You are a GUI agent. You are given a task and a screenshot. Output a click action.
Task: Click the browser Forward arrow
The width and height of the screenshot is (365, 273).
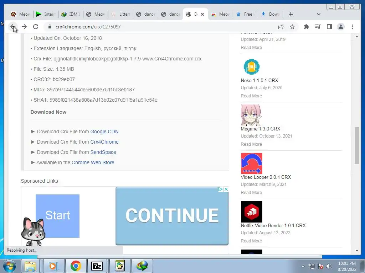(x=24, y=27)
